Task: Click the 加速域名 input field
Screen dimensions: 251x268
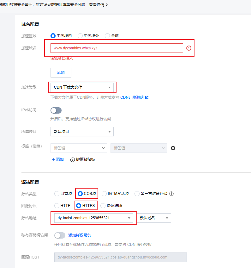Action: coord(117,48)
